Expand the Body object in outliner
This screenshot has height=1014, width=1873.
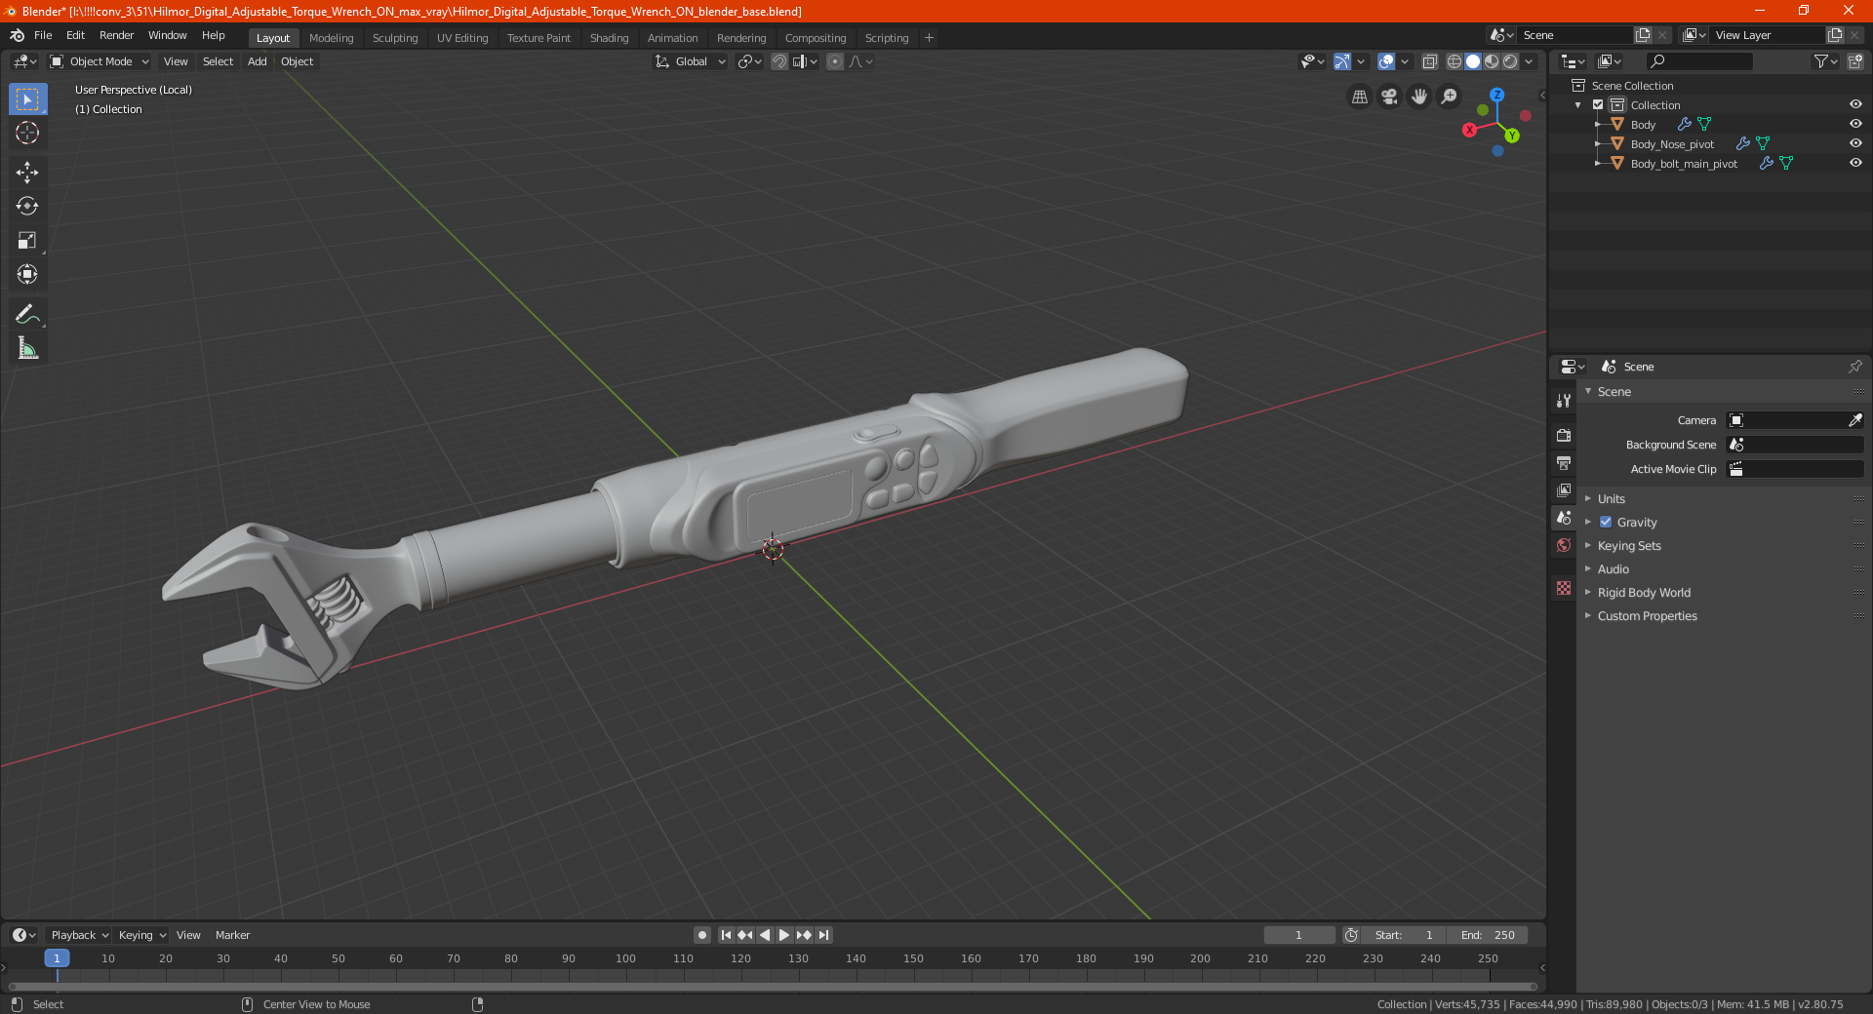click(x=1597, y=125)
